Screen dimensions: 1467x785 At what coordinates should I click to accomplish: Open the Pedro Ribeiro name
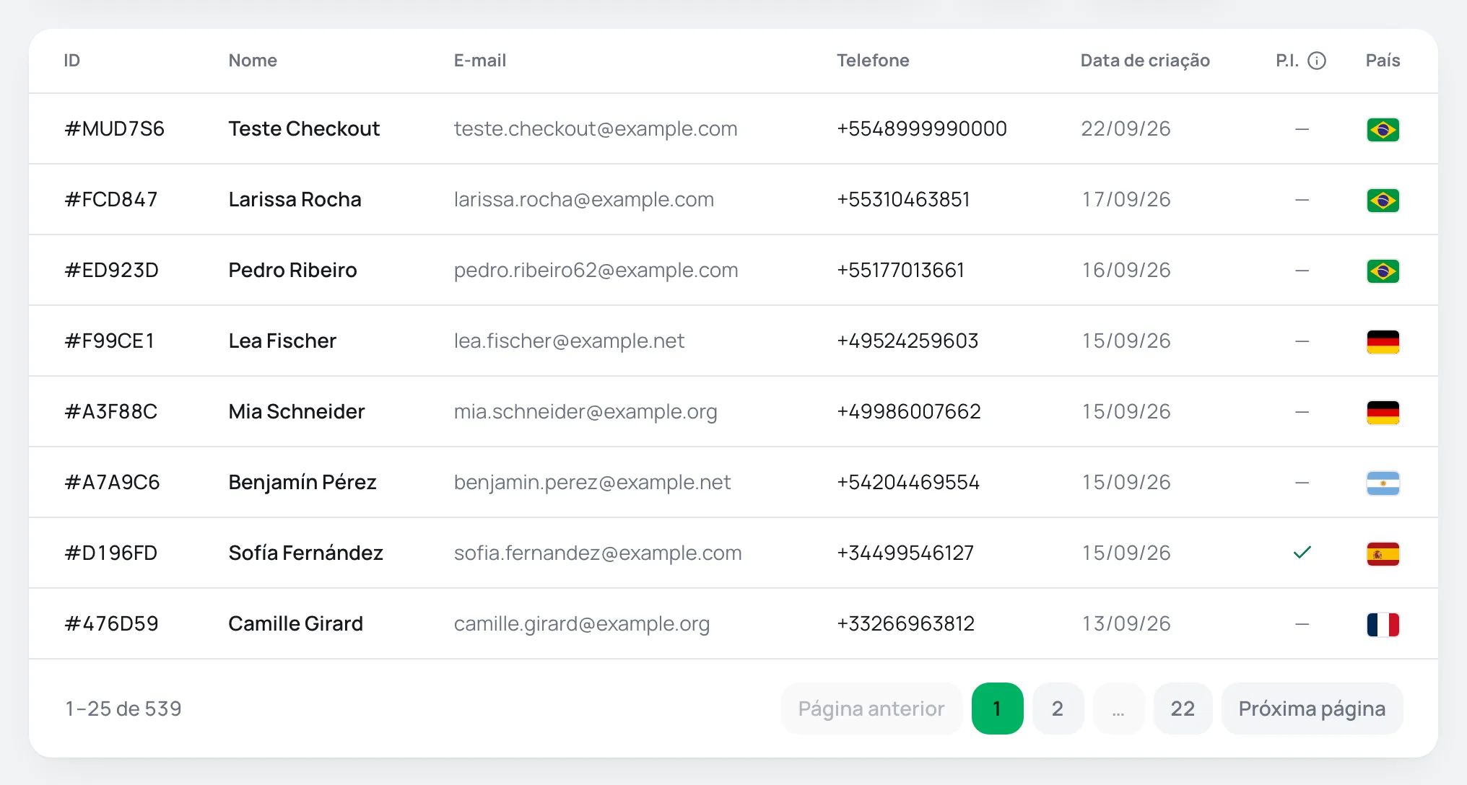click(x=292, y=270)
